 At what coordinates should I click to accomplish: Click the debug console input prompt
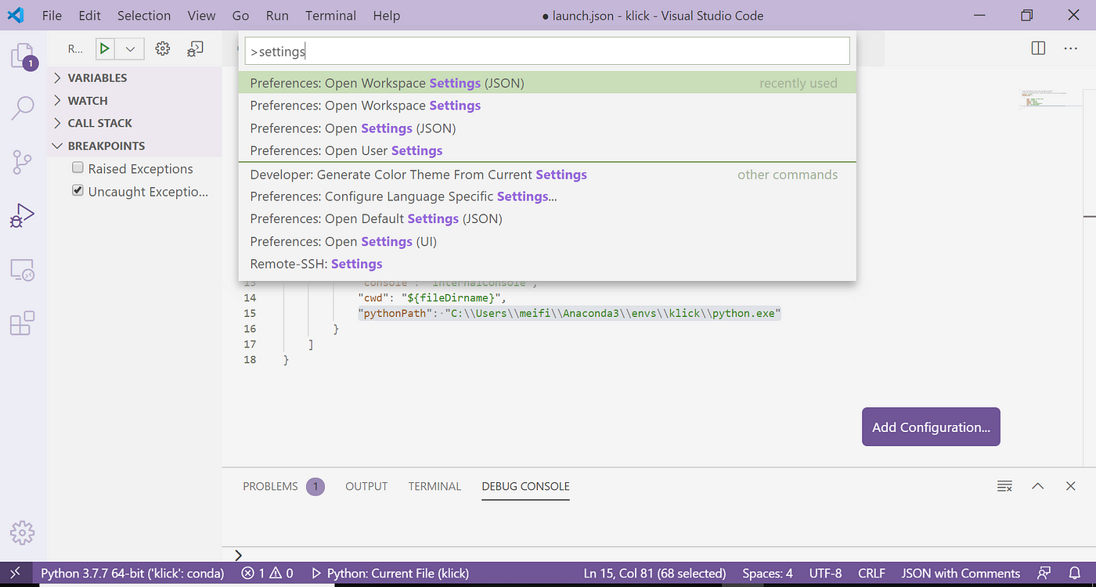[x=658, y=554]
